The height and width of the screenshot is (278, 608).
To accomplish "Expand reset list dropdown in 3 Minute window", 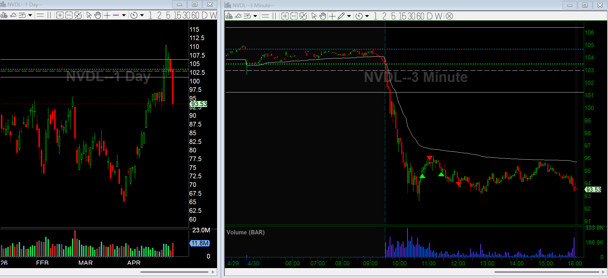I will 255,16.
